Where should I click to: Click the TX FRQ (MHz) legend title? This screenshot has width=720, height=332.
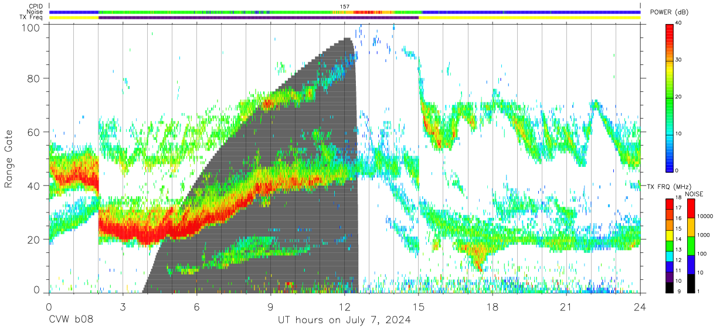[670, 186]
